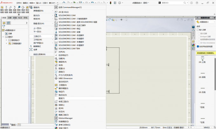
Task: Toggle 启用 CommandManager(C) check
Action: [x=80, y=7]
